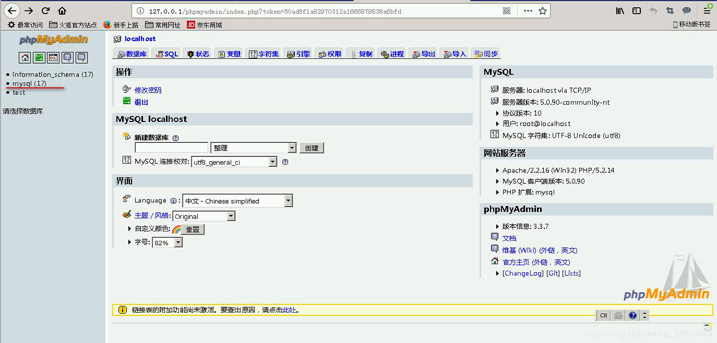Click the 创建 button
Image resolution: width=717 pixels, height=343 pixels.
312,148
